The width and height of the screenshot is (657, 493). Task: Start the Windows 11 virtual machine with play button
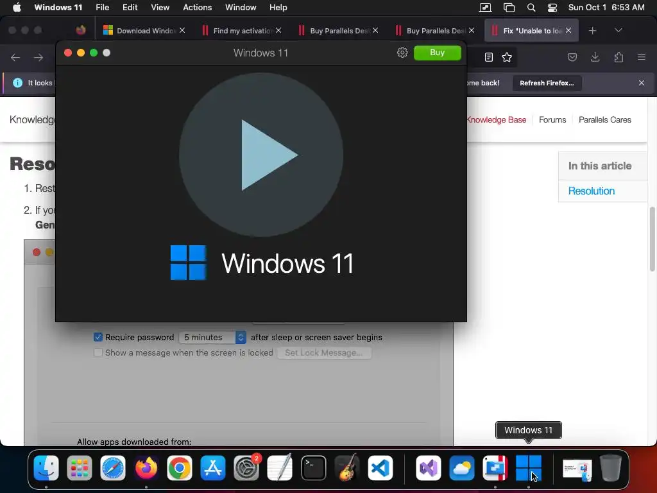click(260, 155)
